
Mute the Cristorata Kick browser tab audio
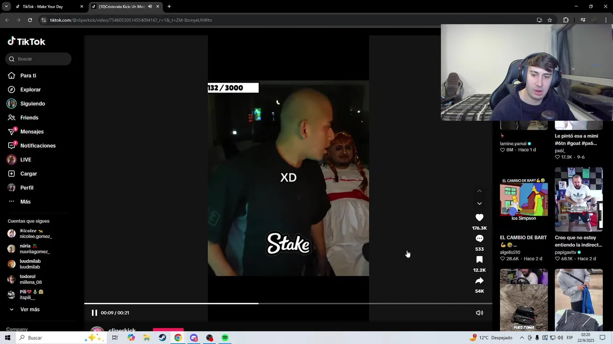[150, 7]
